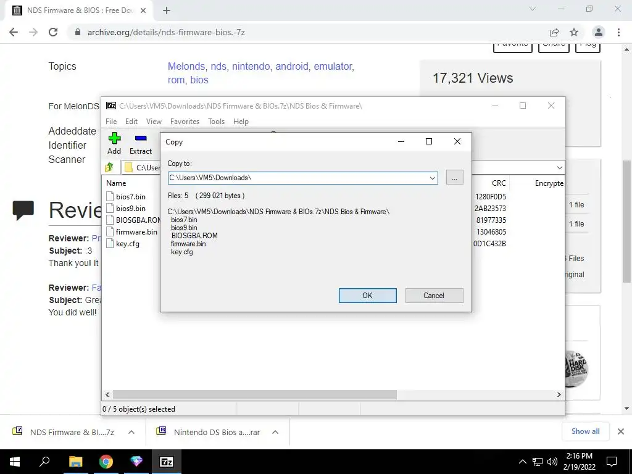Click CRC value 81977335
632x474 pixels.
pos(491,220)
